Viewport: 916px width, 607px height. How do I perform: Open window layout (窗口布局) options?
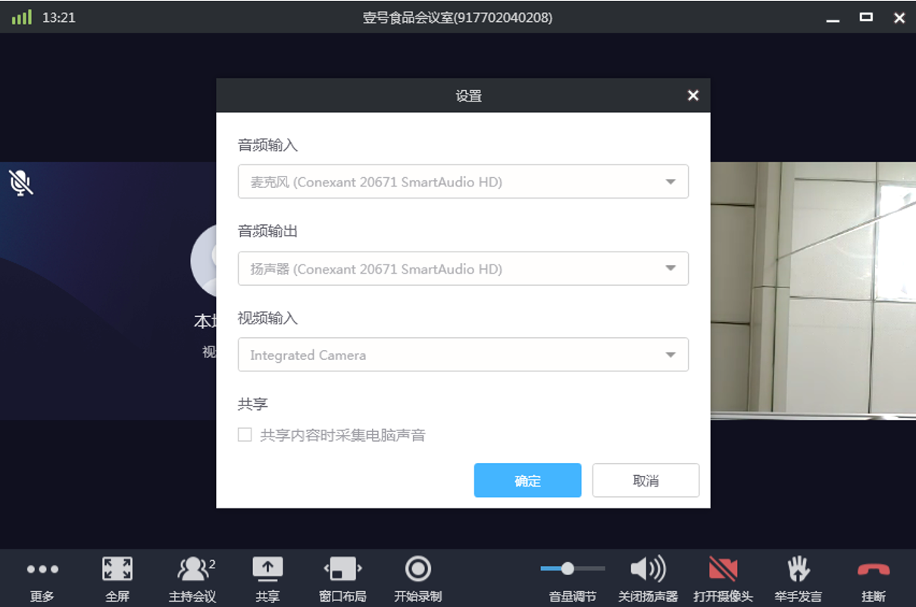[342, 569]
